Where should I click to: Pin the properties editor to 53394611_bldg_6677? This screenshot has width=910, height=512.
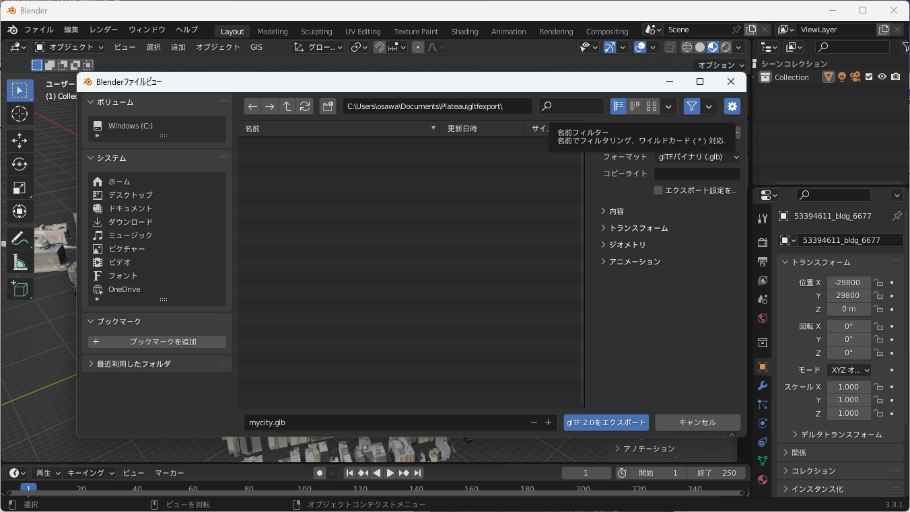click(x=897, y=216)
